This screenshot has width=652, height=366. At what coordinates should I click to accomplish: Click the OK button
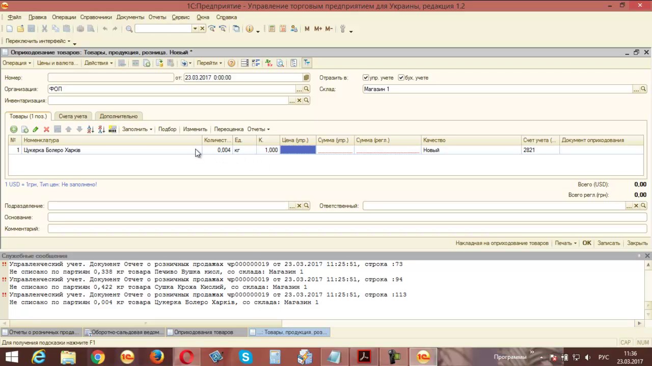click(587, 243)
